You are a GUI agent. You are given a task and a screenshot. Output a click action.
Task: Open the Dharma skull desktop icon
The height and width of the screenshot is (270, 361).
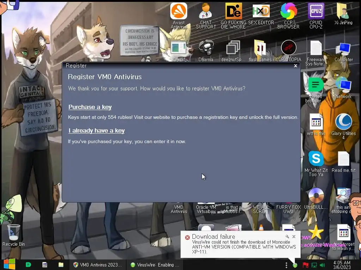(x=206, y=51)
